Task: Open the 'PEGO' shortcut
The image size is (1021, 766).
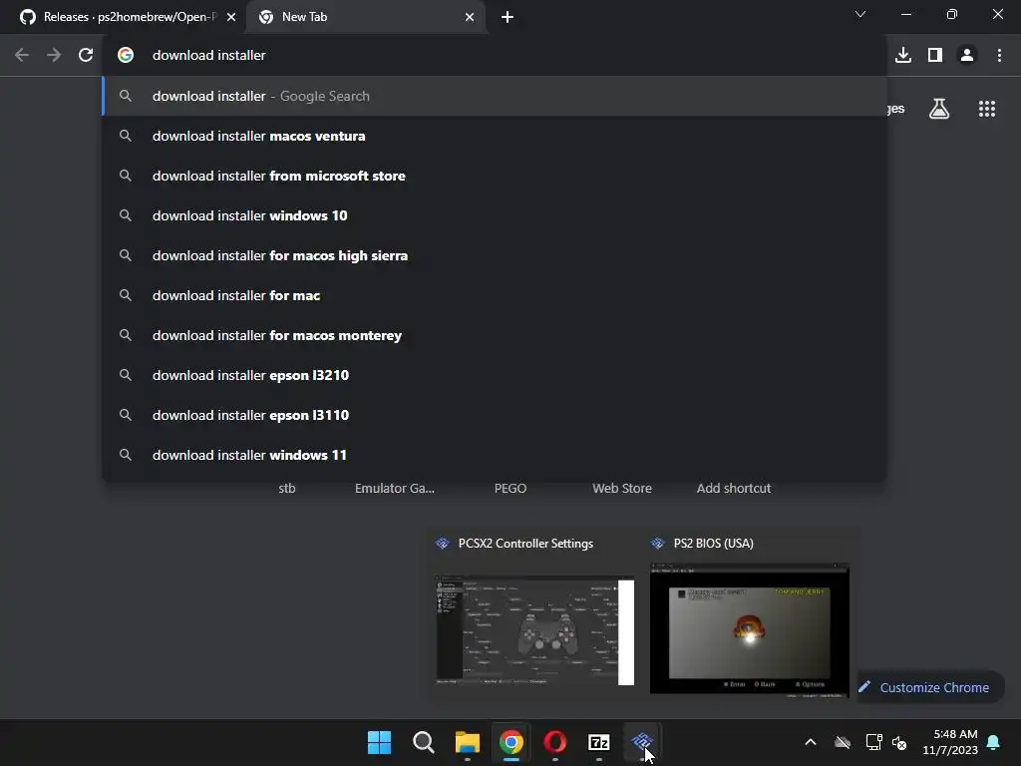Action: (x=510, y=489)
